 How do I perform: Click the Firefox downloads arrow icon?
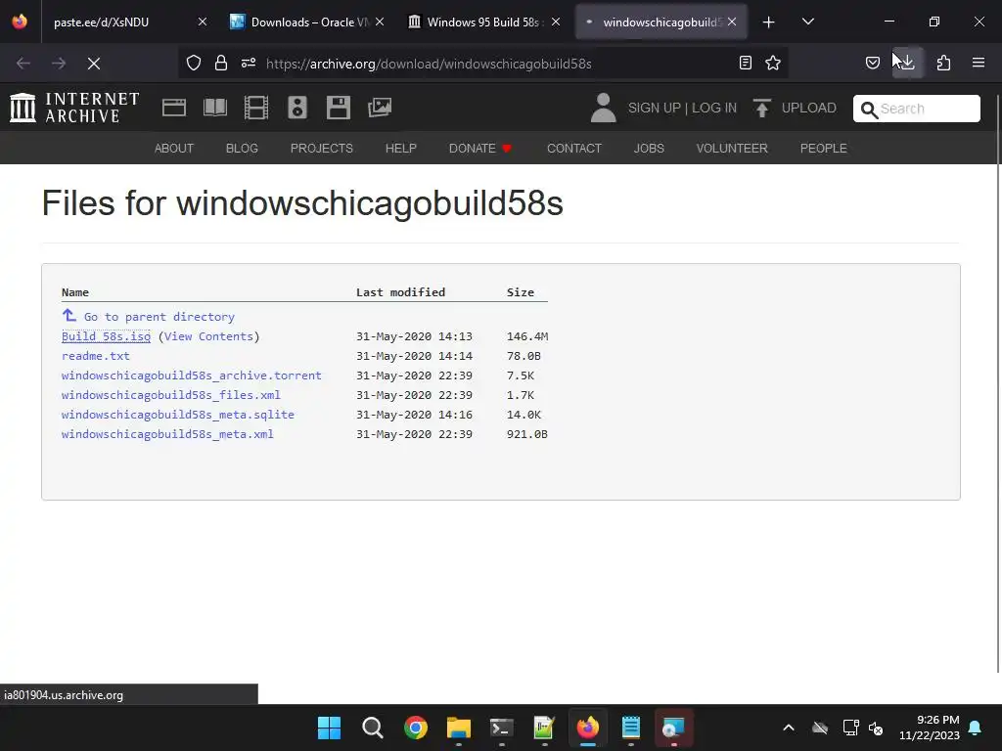click(907, 63)
